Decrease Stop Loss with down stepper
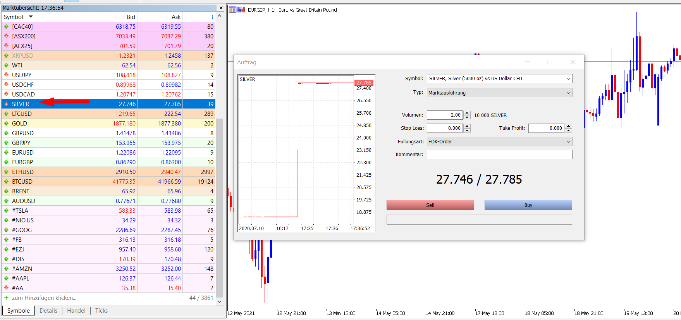The width and height of the screenshot is (681, 320). (x=467, y=130)
